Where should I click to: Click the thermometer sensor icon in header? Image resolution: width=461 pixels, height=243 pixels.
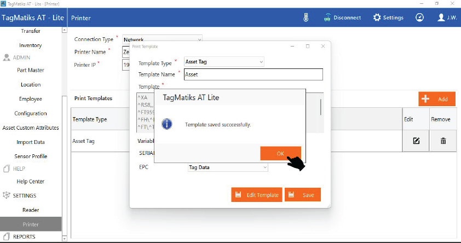[306, 18]
